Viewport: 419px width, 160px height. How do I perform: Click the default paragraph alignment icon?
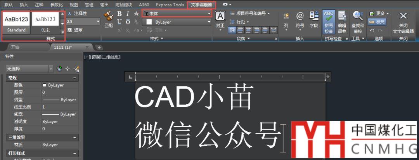(x=232, y=30)
